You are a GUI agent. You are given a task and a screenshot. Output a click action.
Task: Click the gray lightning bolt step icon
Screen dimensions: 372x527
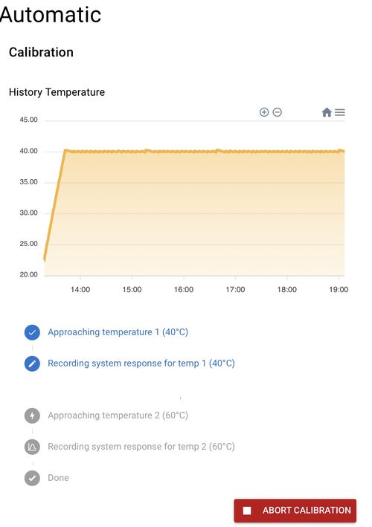coord(32,416)
